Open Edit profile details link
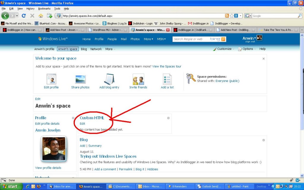This screenshot has width=304, height=190. [x=47, y=123]
